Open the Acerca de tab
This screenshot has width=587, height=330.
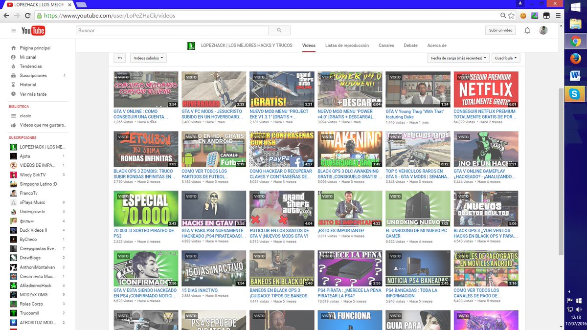coord(437,45)
